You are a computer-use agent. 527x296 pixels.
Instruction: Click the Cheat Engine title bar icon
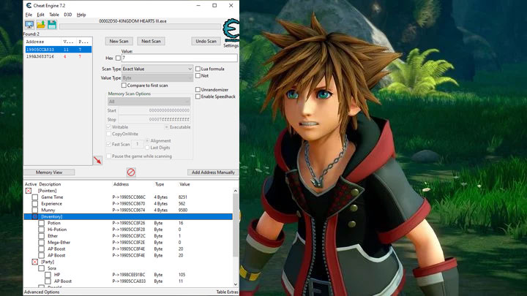coord(29,5)
